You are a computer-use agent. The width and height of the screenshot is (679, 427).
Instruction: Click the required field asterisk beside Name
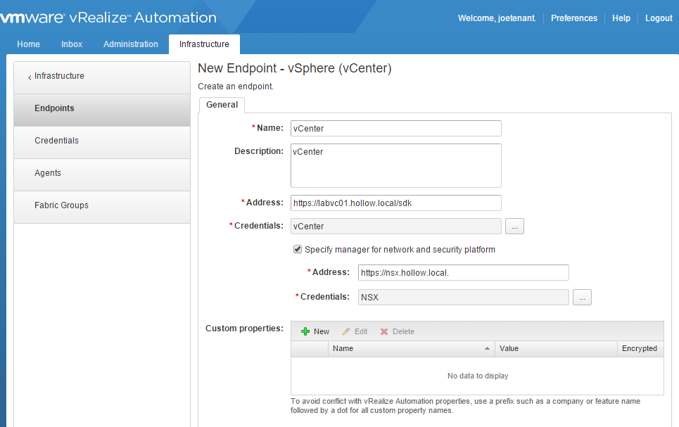[255, 128]
